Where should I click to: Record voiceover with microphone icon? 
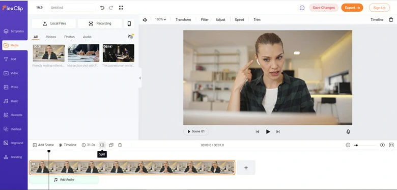point(348,132)
